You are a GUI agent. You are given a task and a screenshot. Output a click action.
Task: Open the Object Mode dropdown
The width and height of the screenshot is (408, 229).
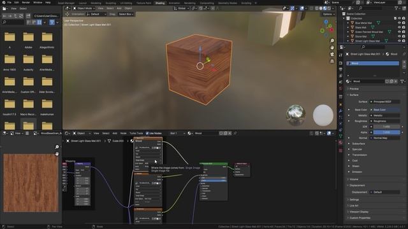(x=84, y=8)
